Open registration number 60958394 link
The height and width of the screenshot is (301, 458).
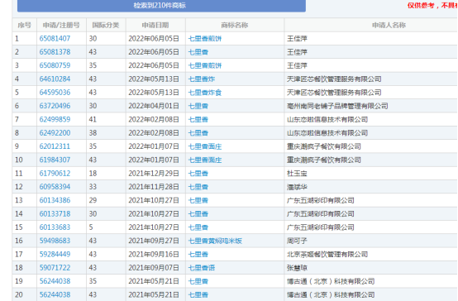pos(55,187)
